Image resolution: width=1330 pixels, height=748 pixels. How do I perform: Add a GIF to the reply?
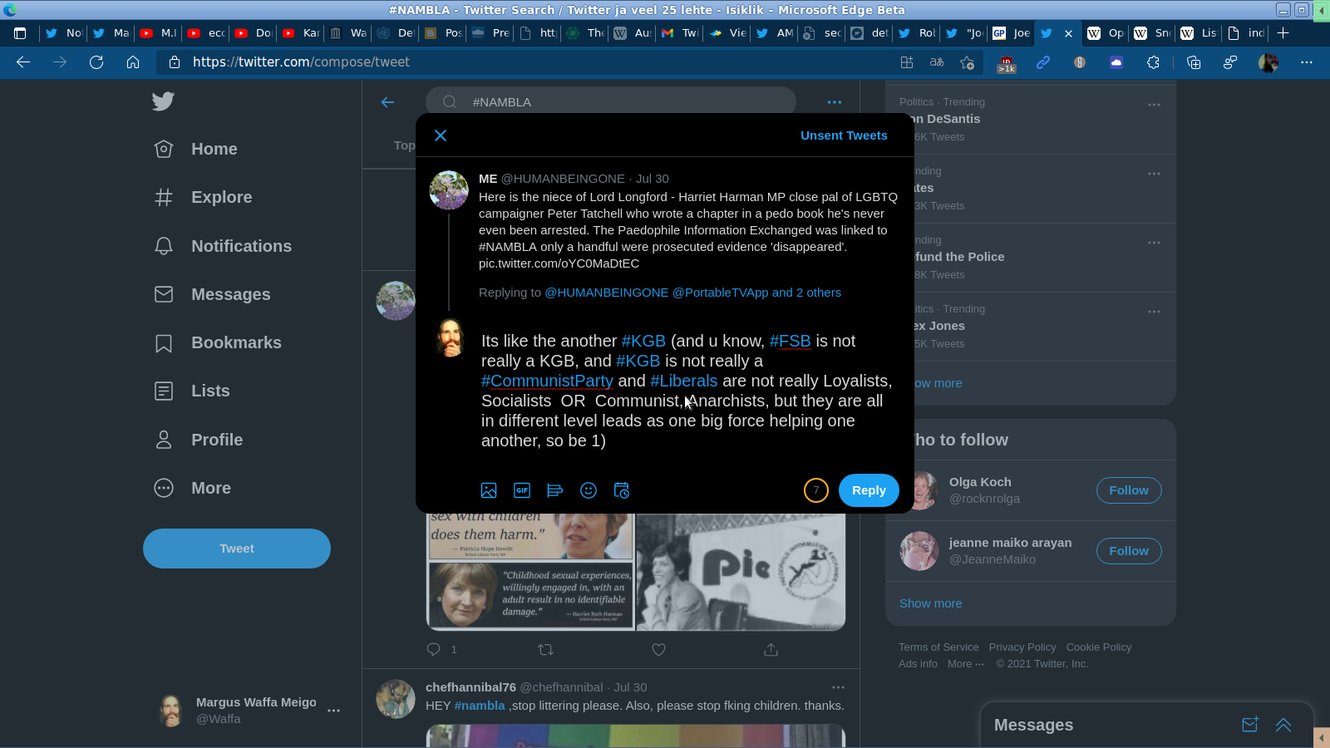pyautogui.click(x=522, y=490)
